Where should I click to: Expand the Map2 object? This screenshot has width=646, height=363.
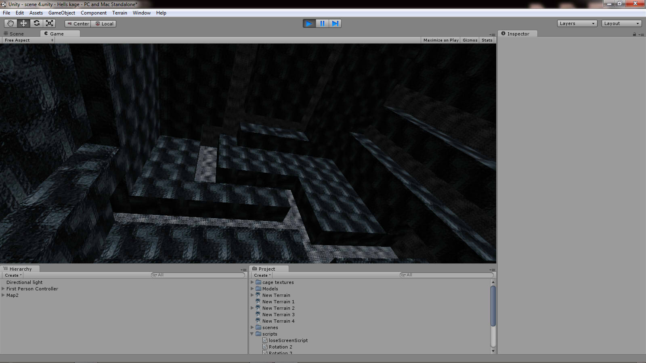3,295
